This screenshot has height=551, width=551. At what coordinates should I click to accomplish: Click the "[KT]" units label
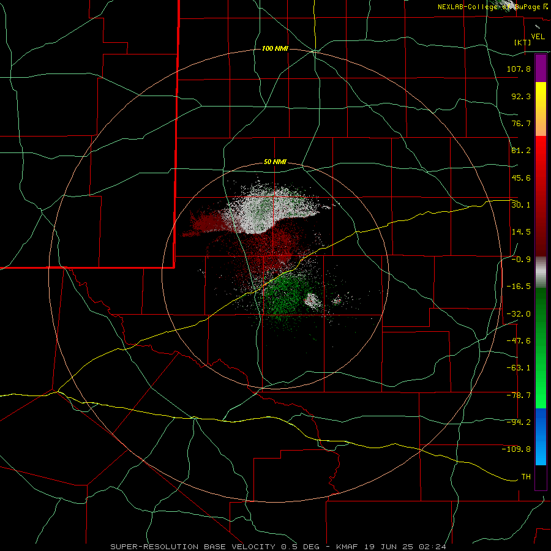pos(523,42)
